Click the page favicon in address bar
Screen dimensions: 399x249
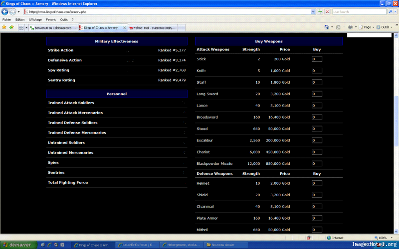click(x=25, y=11)
